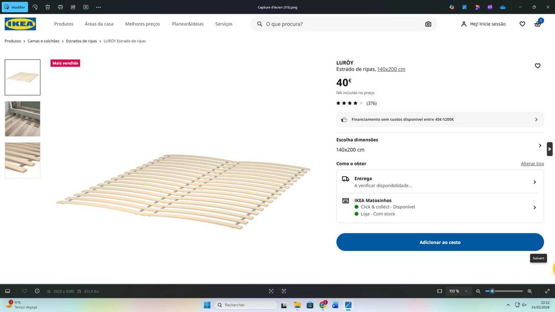
Task: Click the 'Estrados de ripas' breadcrumb
Action: (x=82, y=41)
